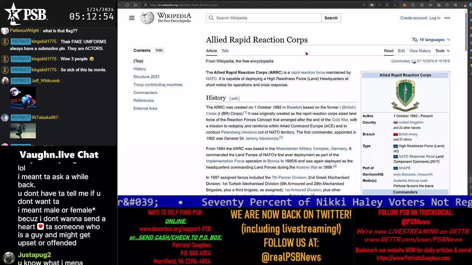Click the flag icon beside SHAPE
The height and width of the screenshot is (265, 472).
click(396, 168)
